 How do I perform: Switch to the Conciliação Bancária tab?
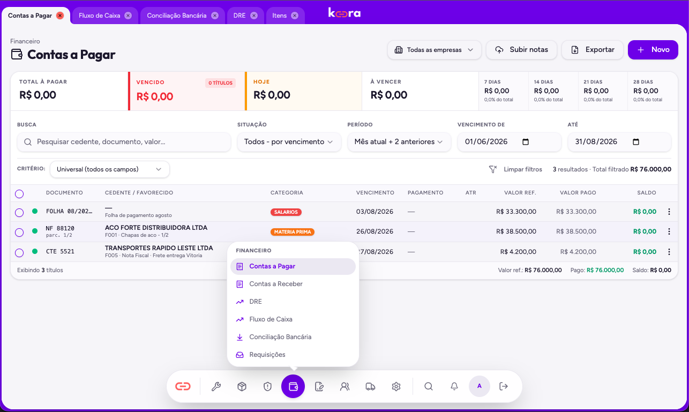coord(177,16)
